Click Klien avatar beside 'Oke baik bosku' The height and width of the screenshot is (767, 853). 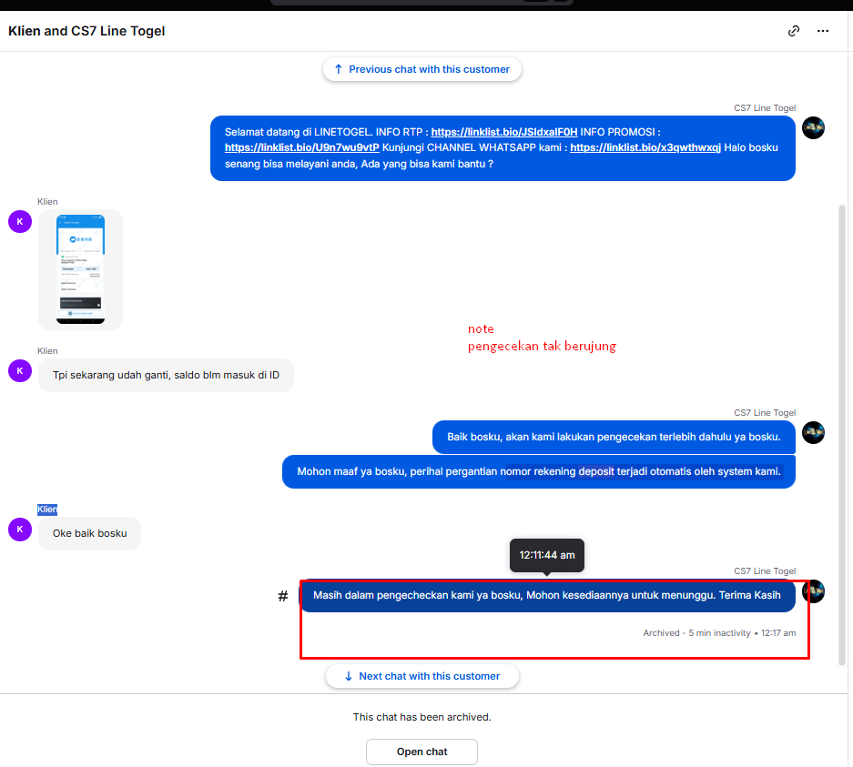(x=20, y=529)
